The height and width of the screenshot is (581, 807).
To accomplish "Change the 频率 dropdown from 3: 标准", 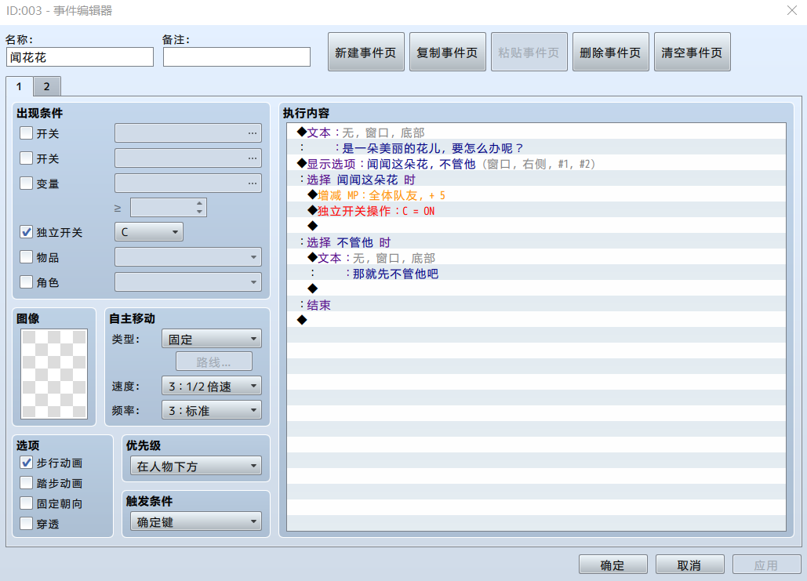I will click(x=212, y=410).
